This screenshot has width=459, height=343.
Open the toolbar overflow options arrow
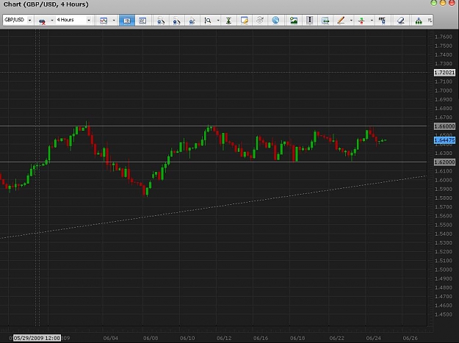430,20
